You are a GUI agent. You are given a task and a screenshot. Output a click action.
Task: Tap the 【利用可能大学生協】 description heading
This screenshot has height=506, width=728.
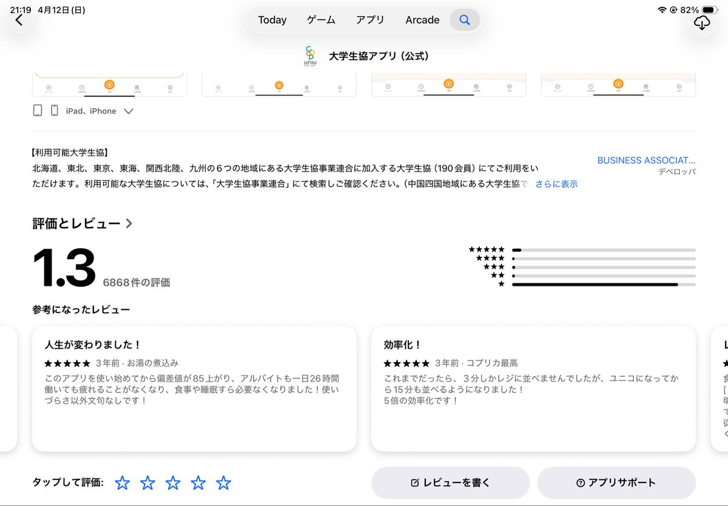[69, 152]
